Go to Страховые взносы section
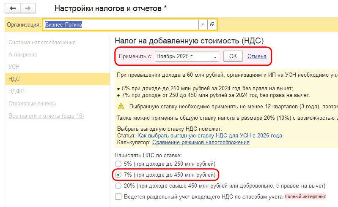The height and width of the screenshot is (207, 338). (x=32, y=104)
